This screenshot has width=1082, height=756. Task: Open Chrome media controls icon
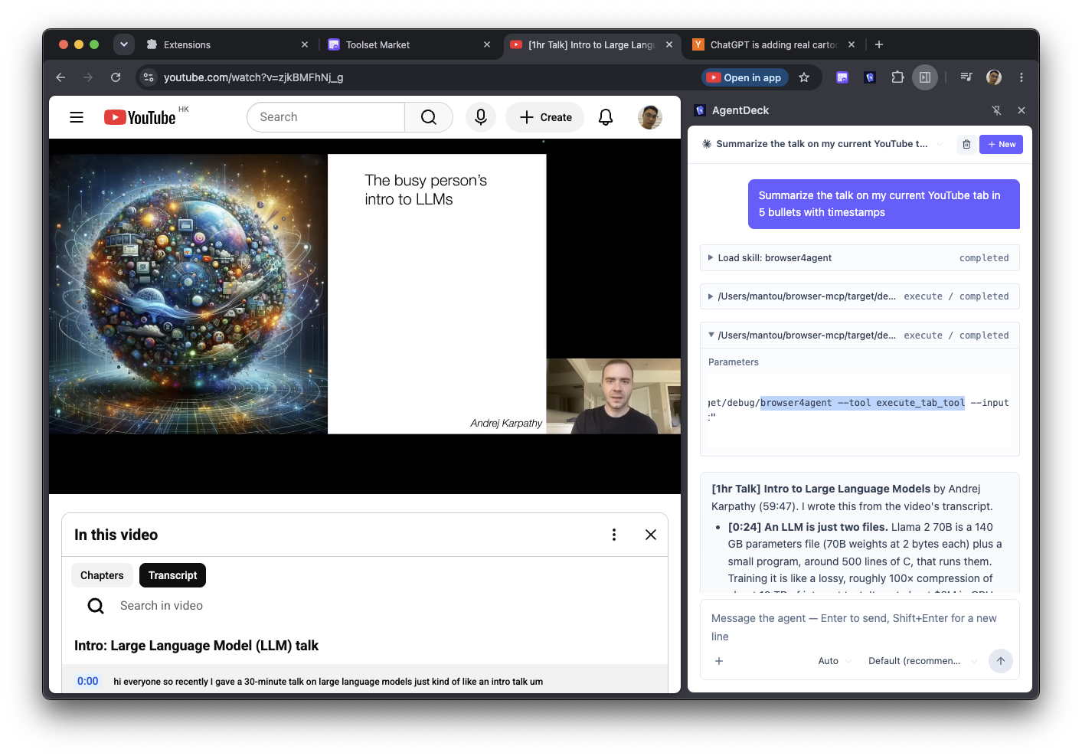point(966,77)
